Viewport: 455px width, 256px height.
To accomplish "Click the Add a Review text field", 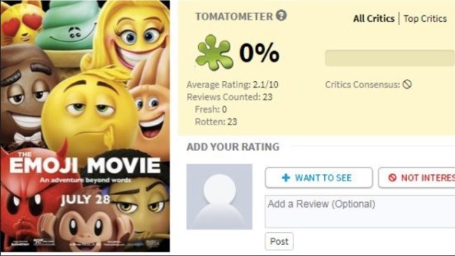I will pyautogui.click(x=360, y=211).
